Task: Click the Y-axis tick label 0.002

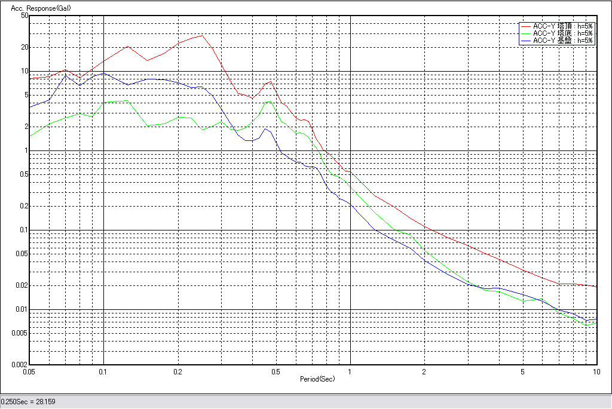Action: (x=21, y=364)
